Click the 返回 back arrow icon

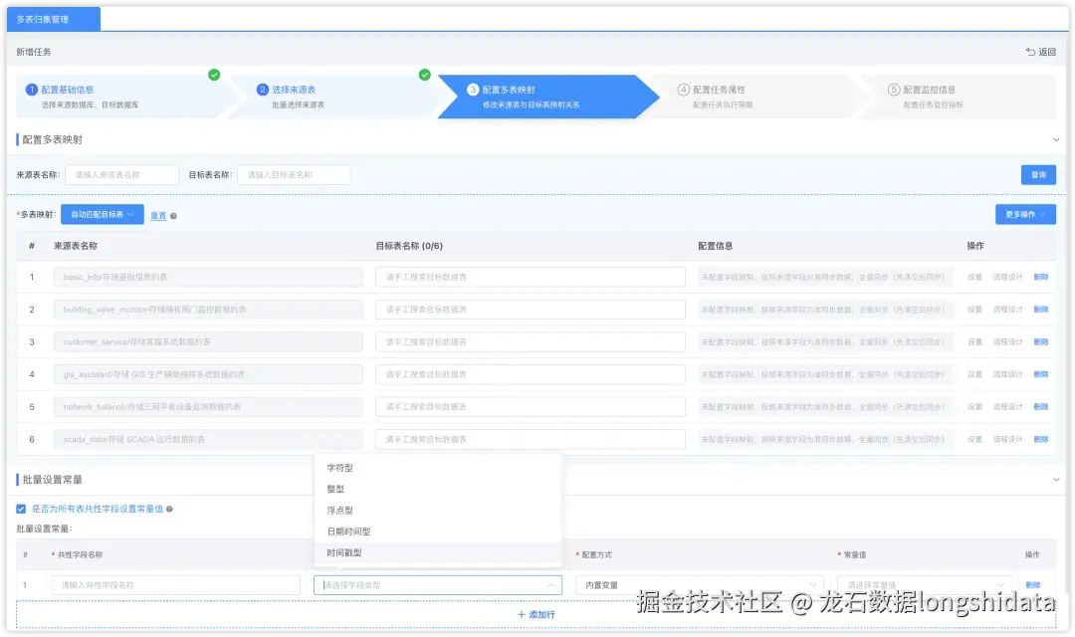(1030, 52)
